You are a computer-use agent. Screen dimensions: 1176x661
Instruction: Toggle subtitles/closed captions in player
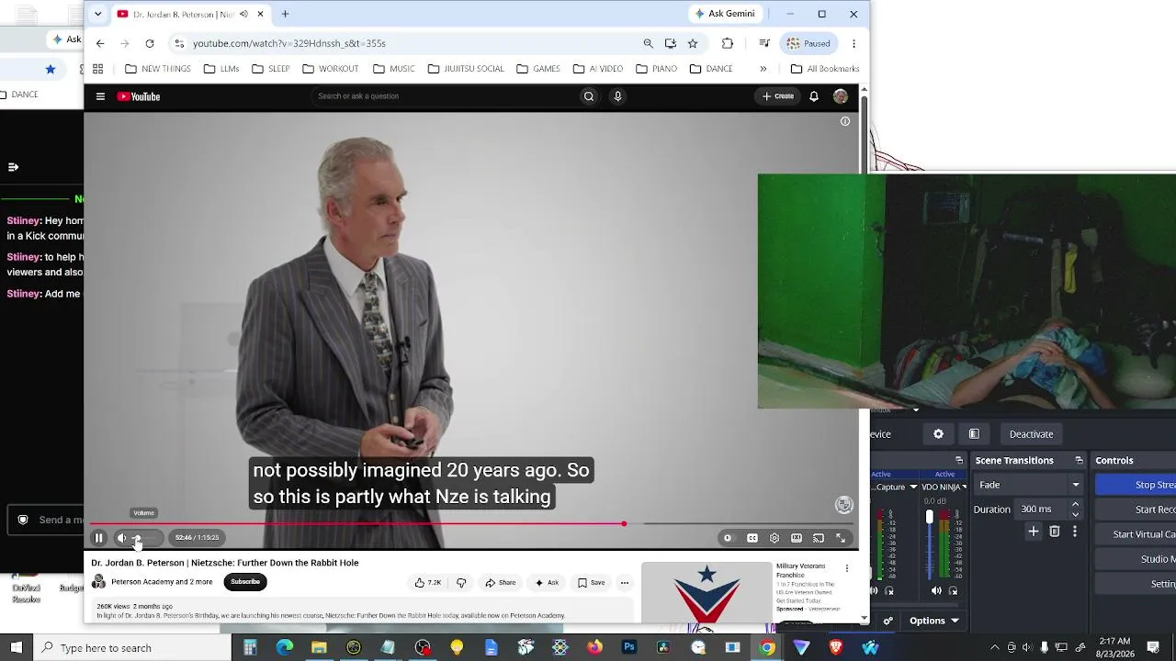point(752,538)
